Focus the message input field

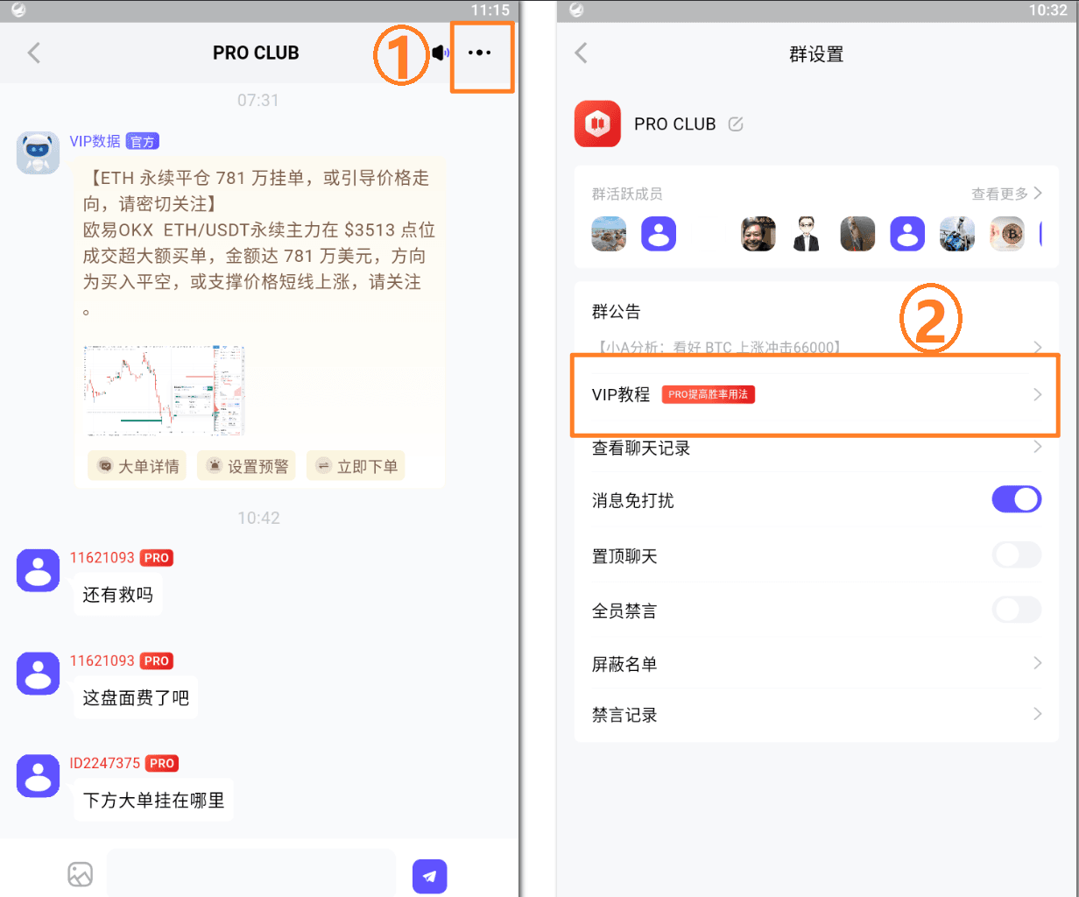pyautogui.click(x=251, y=873)
